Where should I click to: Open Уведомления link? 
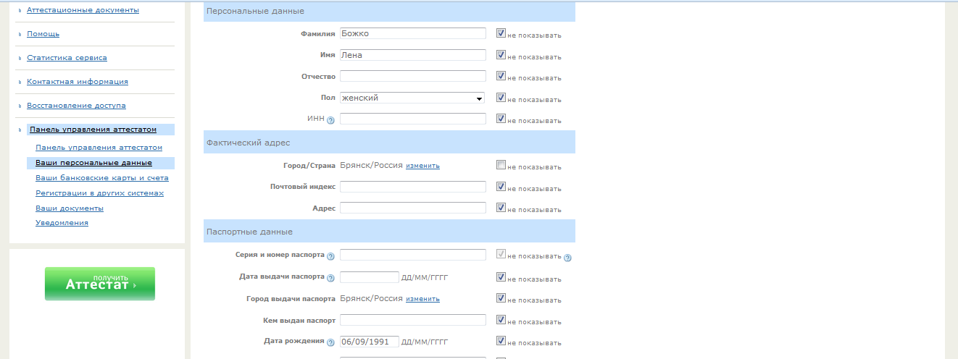click(x=62, y=223)
